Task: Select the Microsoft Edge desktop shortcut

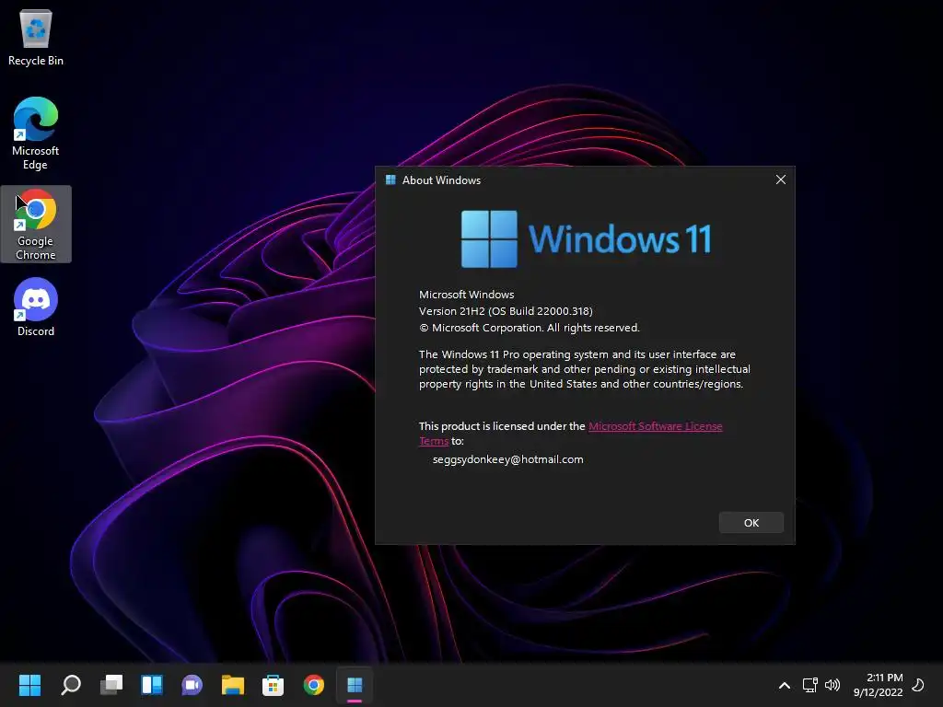Action: pyautogui.click(x=36, y=133)
